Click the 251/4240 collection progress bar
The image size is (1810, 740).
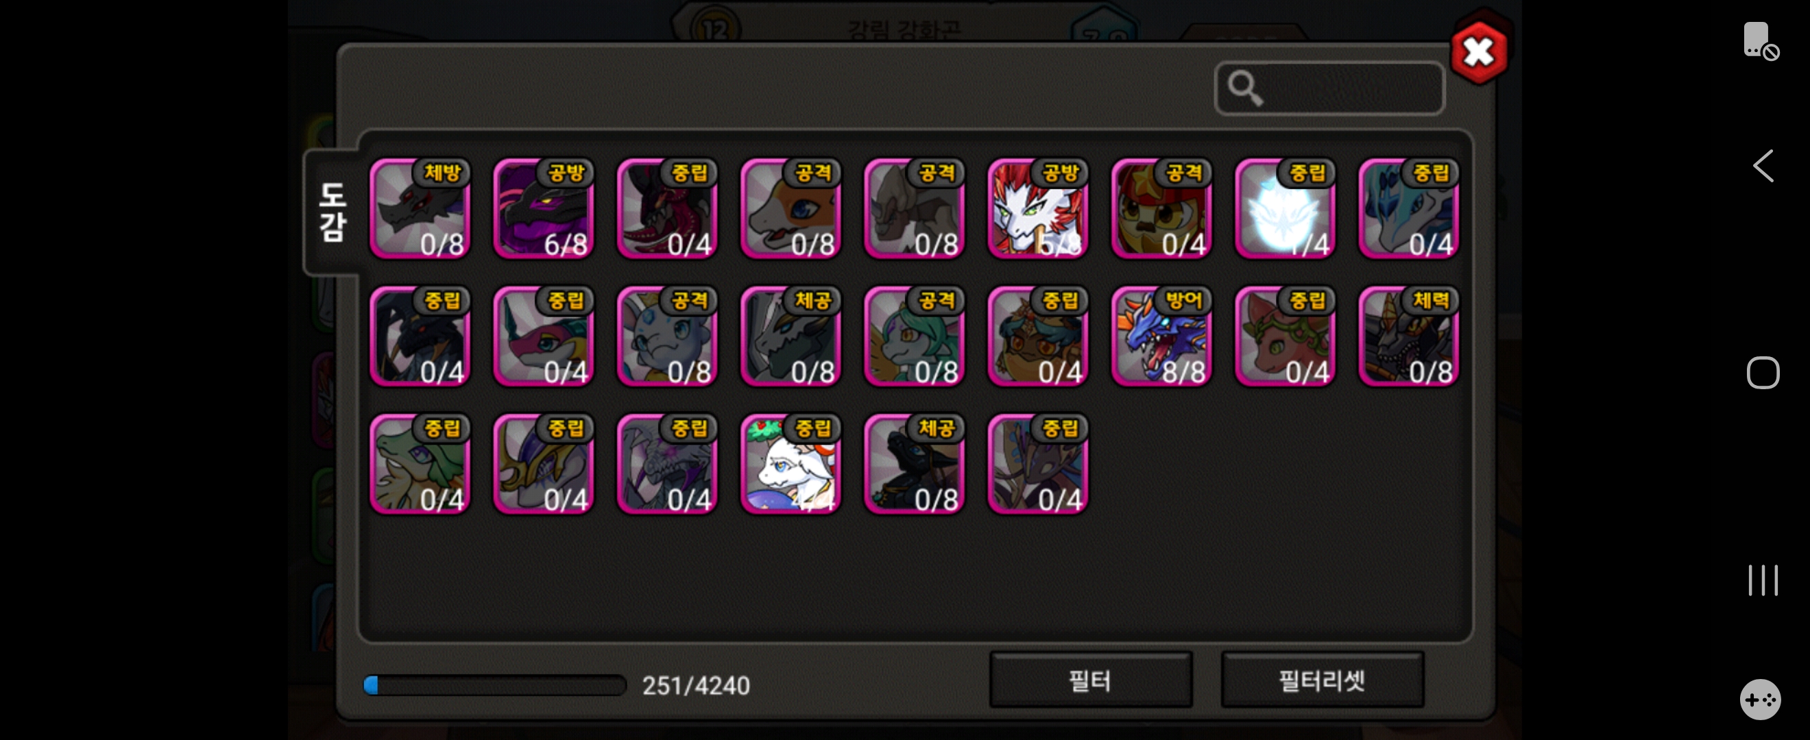point(494,685)
